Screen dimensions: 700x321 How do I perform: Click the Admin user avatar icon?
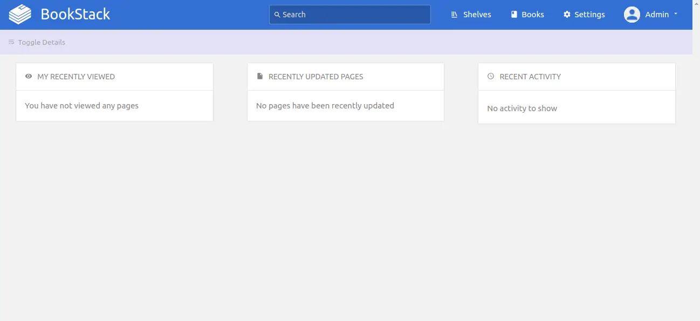[x=632, y=15]
